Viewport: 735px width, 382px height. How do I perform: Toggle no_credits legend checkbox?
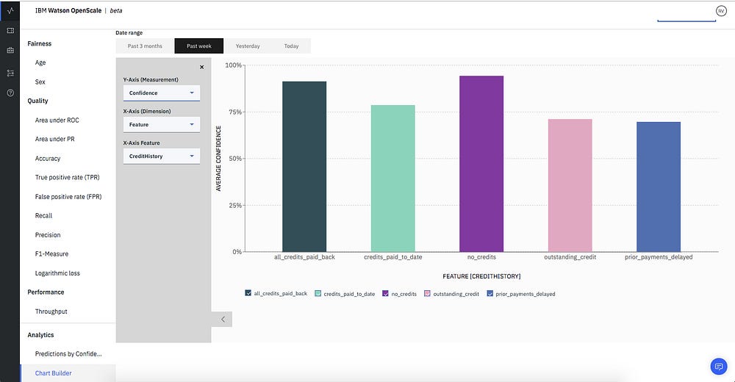tap(385, 293)
